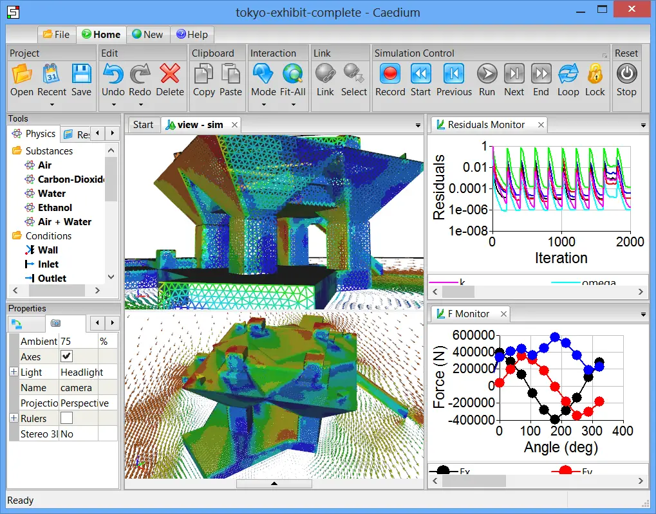This screenshot has height=514, width=656.
Task: Open the Mode dropdown arrow
Action: pyautogui.click(x=263, y=104)
